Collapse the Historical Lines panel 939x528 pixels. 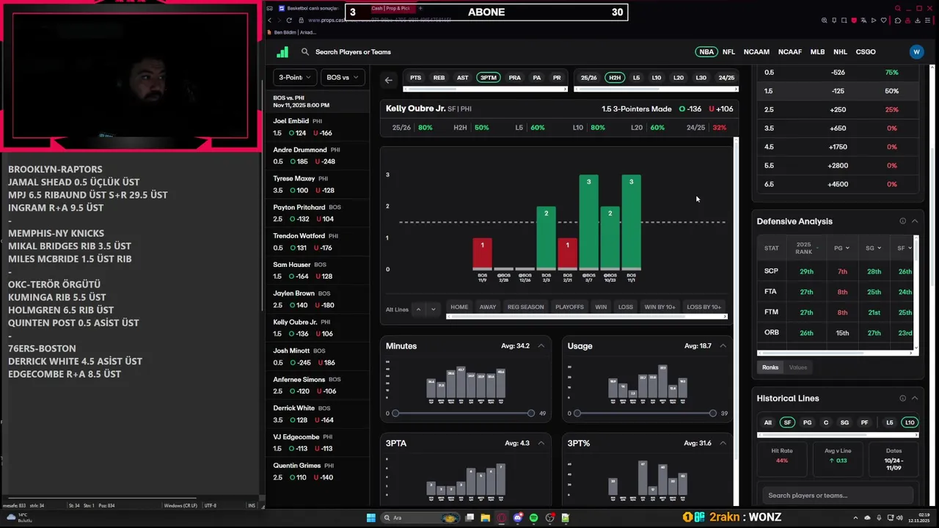[x=915, y=398]
